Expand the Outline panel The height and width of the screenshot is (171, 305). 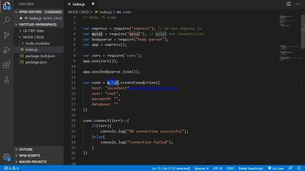39,149
